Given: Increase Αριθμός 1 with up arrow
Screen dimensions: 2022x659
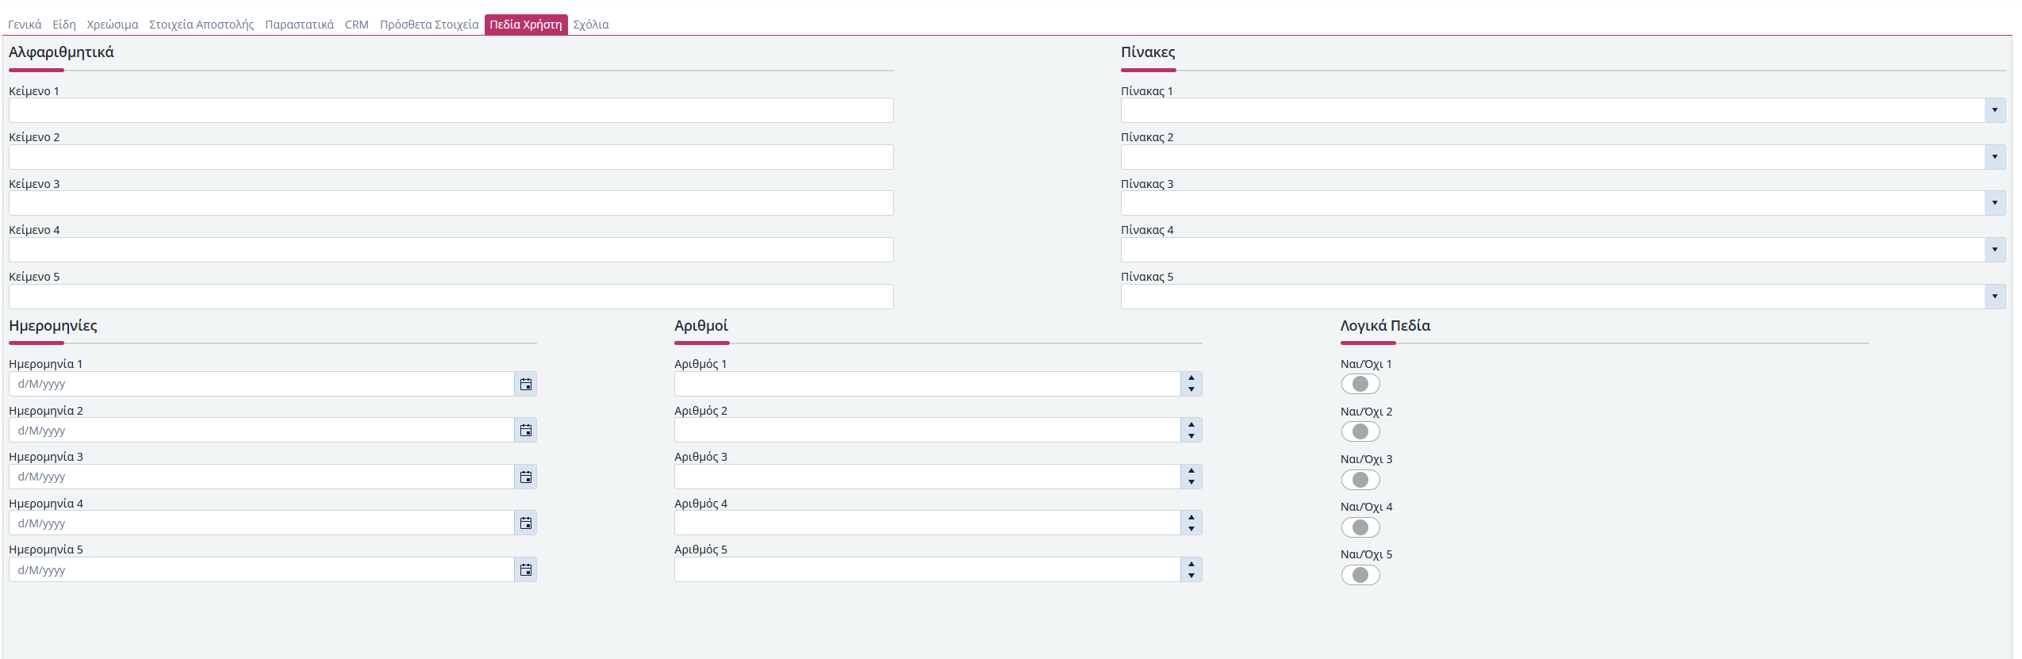Looking at the screenshot, I should tap(1191, 379).
